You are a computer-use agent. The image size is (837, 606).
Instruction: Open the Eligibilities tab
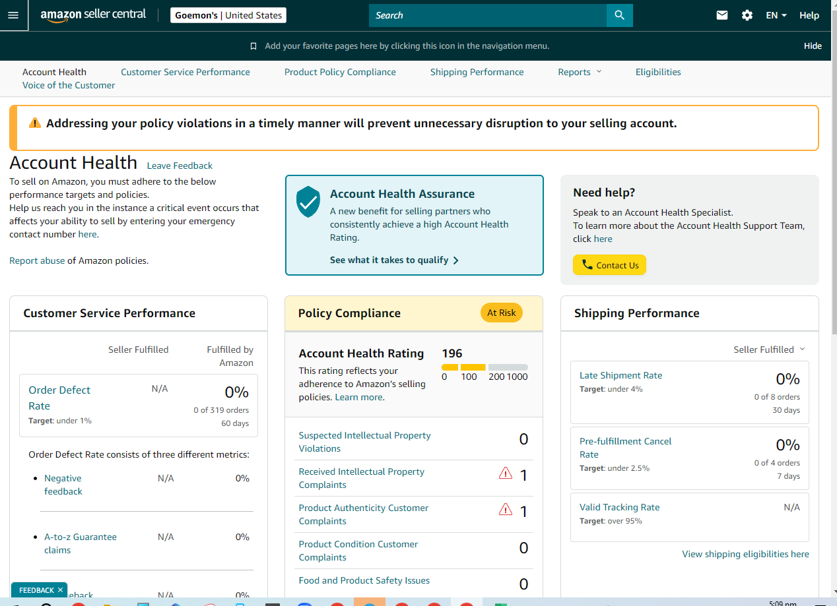(658, 72)
